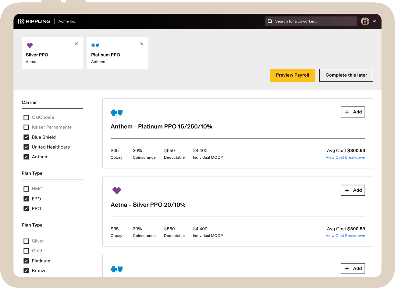Click the $35 Copay value for Aetna Silver
Image resolution: width=395 pixels, height=288 pixels.
pos(115,229)
